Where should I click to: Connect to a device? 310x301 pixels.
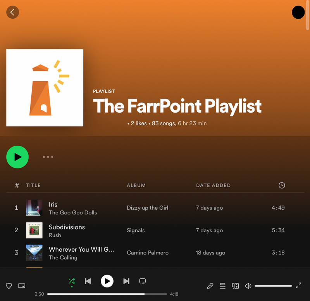click(235, 286)
